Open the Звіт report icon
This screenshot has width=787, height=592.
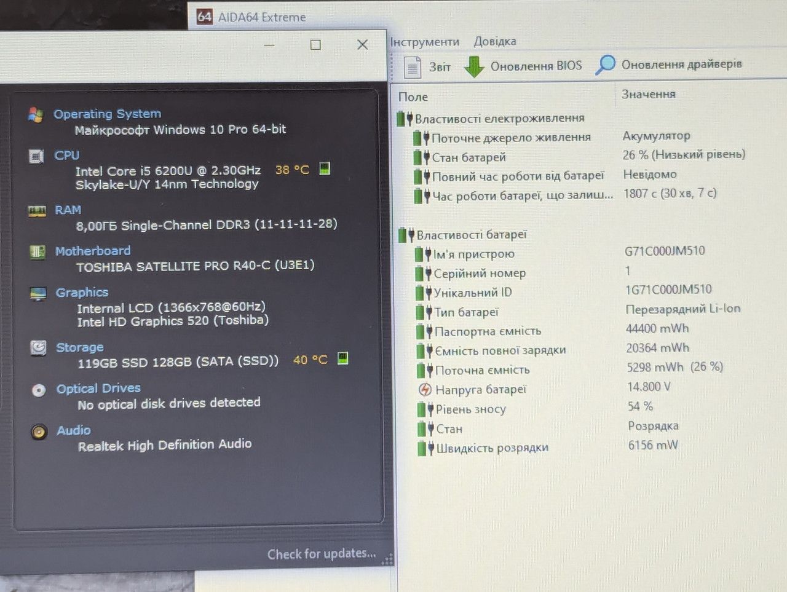pyautogui.click(x=413, y=66)
